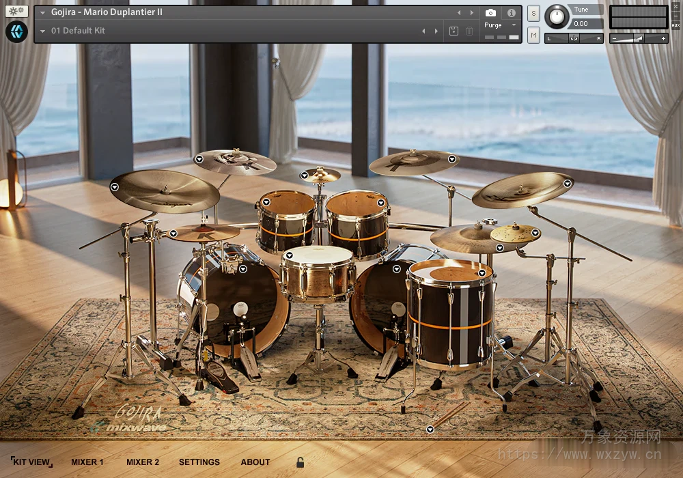
Task: Toggle Solo with the S button
Action: pyautogui.click(x=533, y=13)
